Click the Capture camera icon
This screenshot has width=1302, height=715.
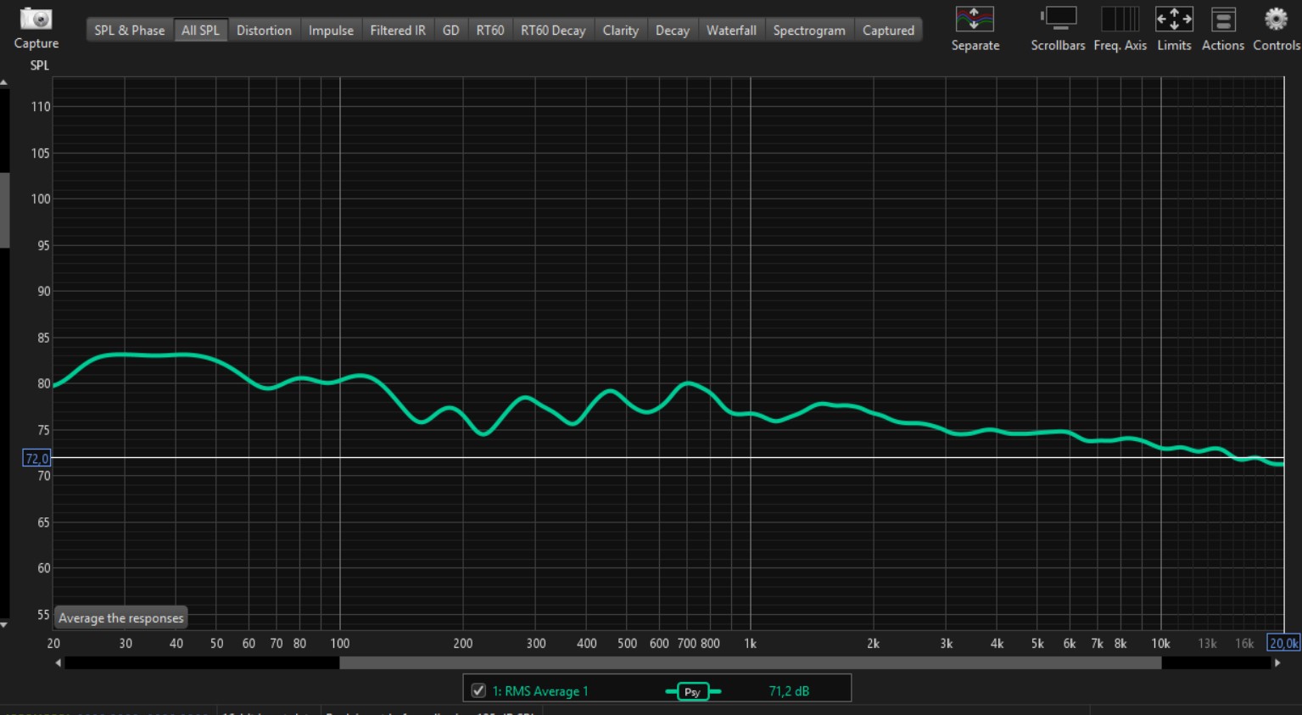click(x=36, y=19)
